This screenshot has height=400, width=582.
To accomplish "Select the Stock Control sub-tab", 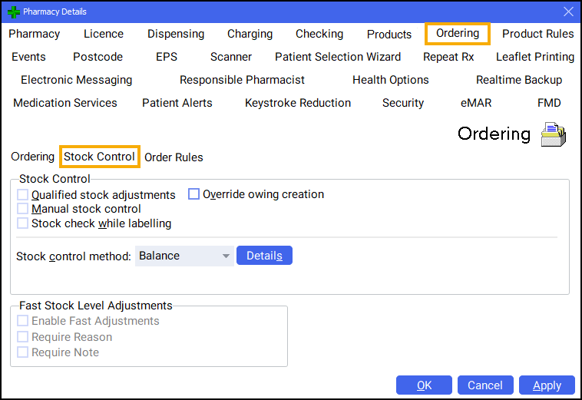I will (x=100, y=157).
